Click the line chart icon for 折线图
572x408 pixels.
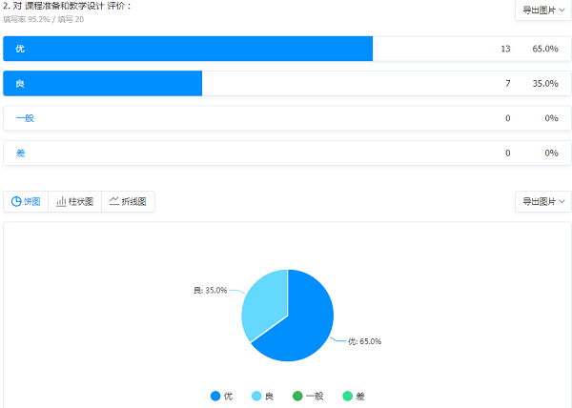(114, 201)
